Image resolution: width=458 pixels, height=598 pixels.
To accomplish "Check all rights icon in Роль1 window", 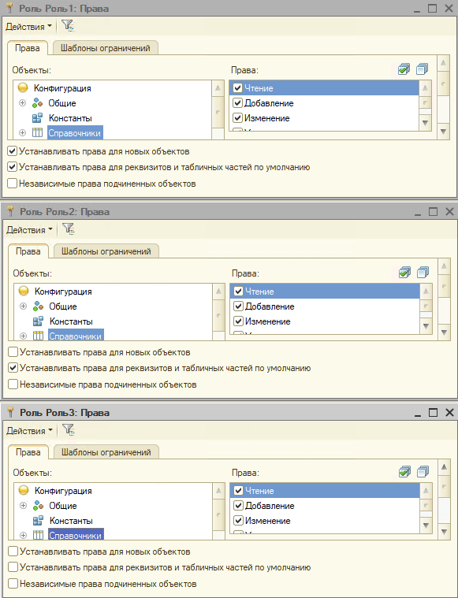I will coord(404,69).
